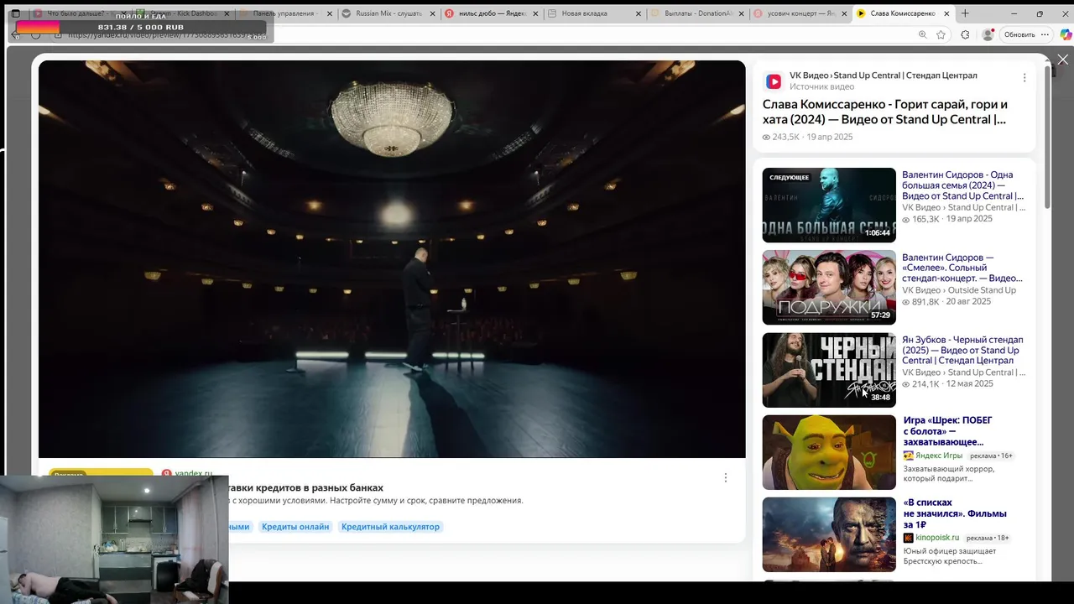1074x604 pixels.
Task: Close the video preview overlay with X
Action: pyautogui.click(x=1062, y=60)
